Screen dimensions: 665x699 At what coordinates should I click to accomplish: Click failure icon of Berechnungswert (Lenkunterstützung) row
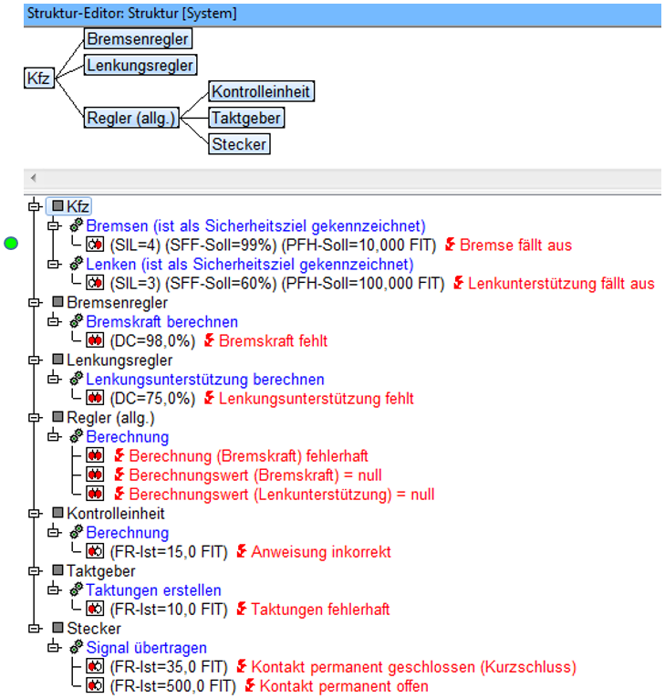coord(95,494)
